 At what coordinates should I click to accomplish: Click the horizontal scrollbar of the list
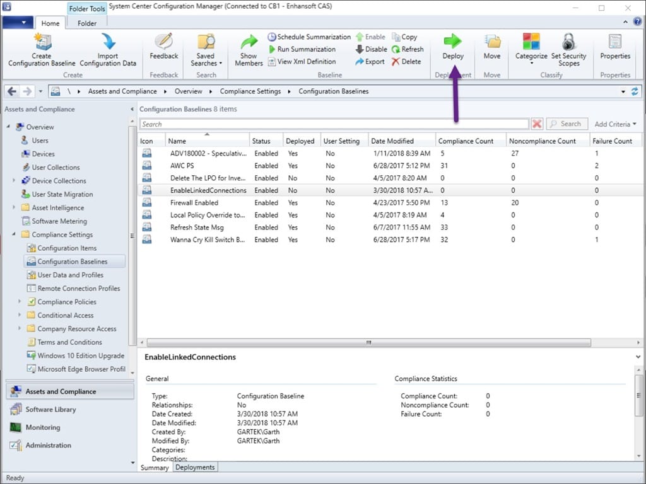coord(368,342)
